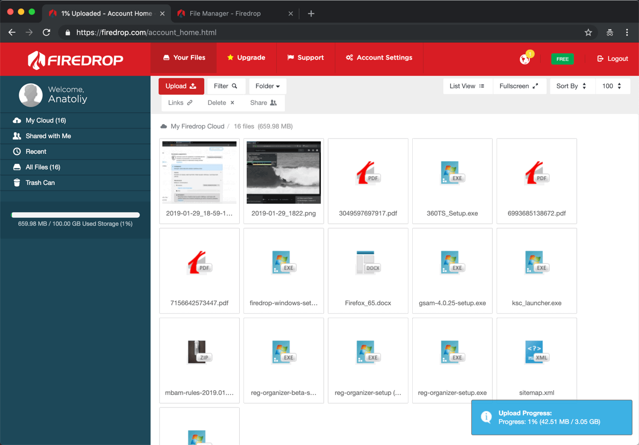The width and height of the screenshot is (639, 445).
Task: Select the FREE plan badge
Action: coord(562,59)
